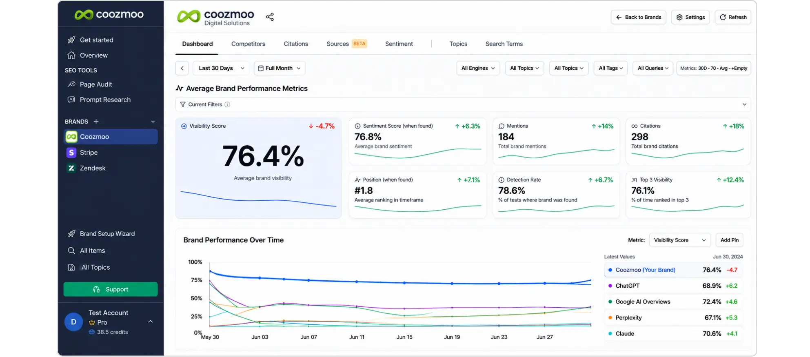Toggle the Perplexity legend entry

[673, 317]
